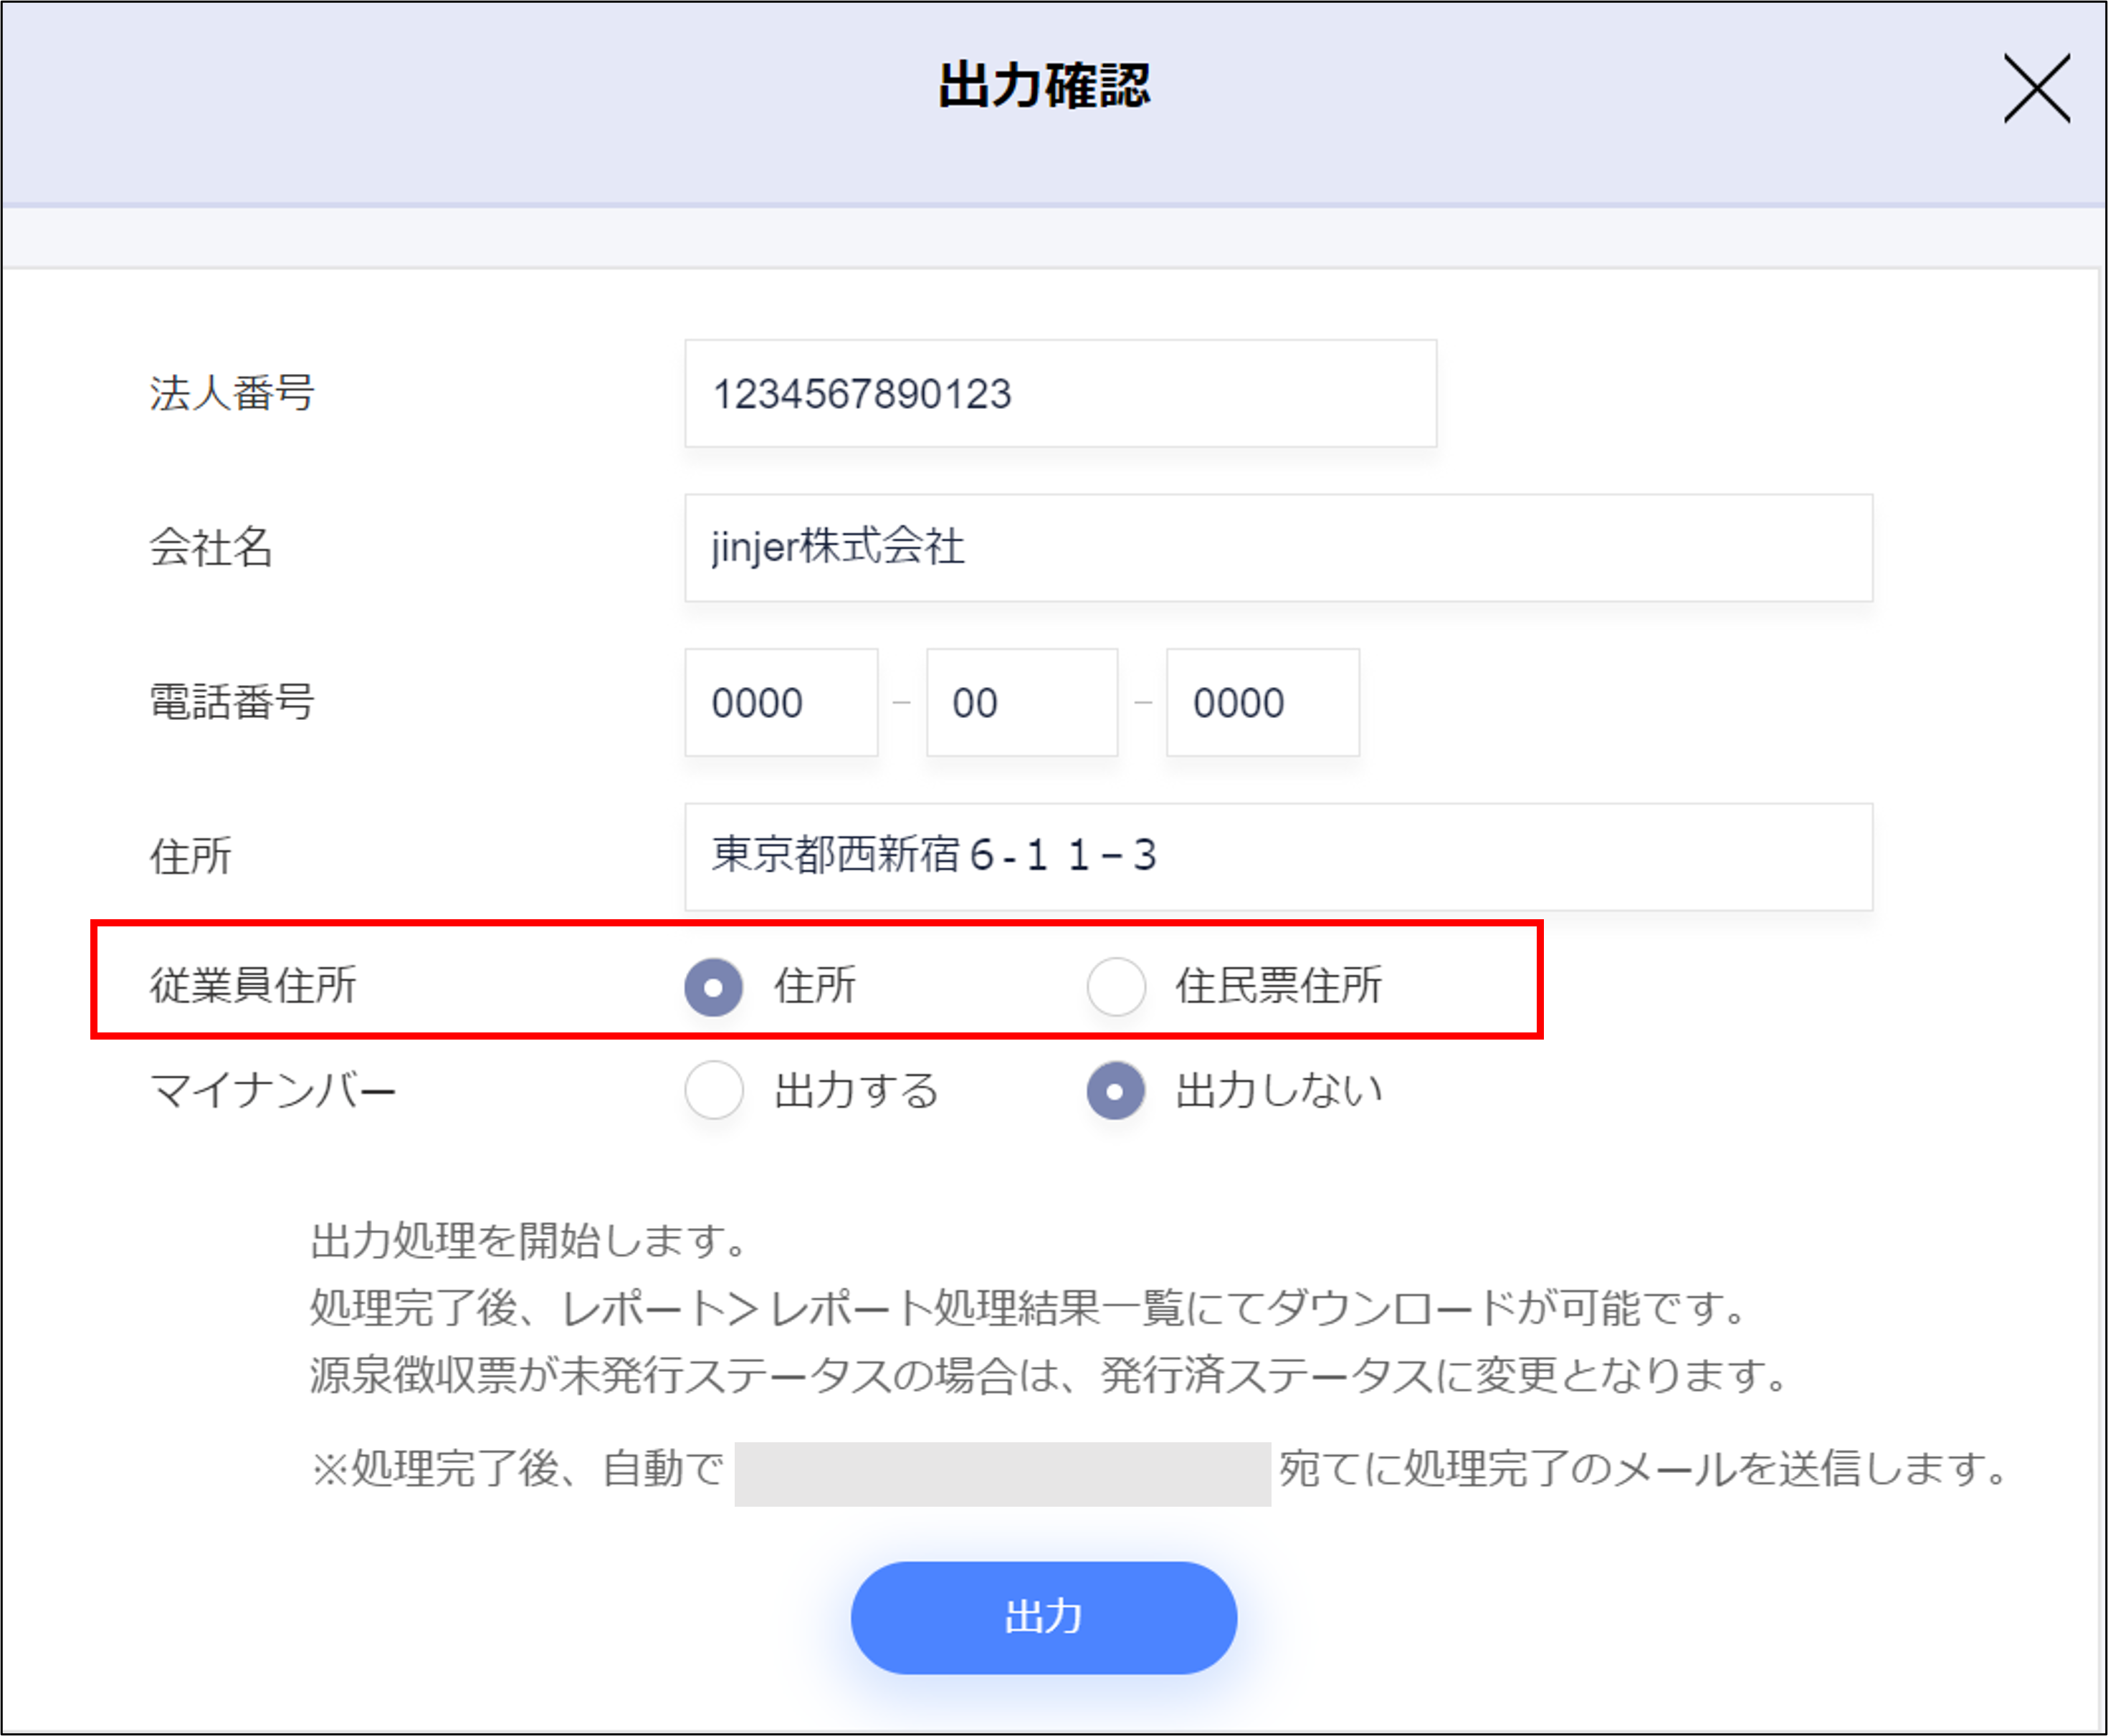Image resolution: width=2108 pixels, height=1736 pixels.
Task: Close the 出力確認 dialog with X
Action: coord(2036,89)
